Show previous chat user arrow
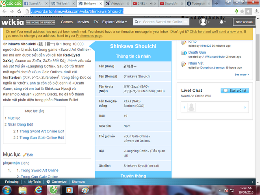 pyautogui.click(x=184, y=107)
